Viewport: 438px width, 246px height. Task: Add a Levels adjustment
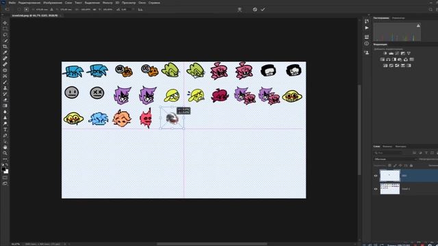click(391, 53)
